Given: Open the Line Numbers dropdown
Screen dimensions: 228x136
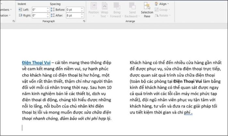Looking at the screenshot, I should tap(6, 9).
